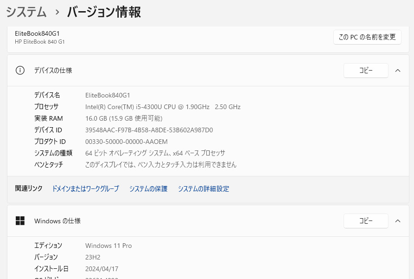Screen dimensions: 414x279
Task: Select pen and touch value text
Action: 161,165
